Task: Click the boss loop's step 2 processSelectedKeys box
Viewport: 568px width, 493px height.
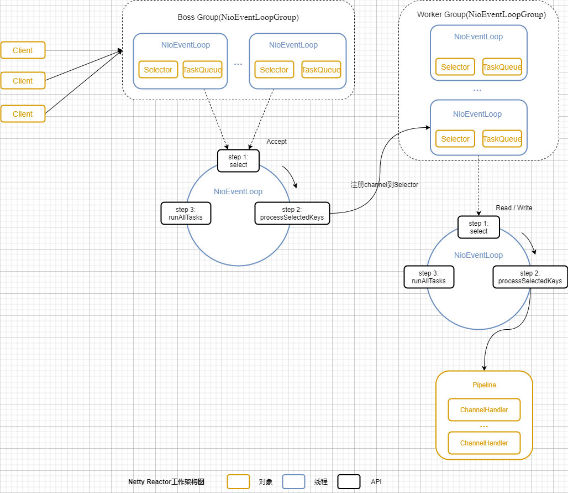Action: tap(292, 214)
